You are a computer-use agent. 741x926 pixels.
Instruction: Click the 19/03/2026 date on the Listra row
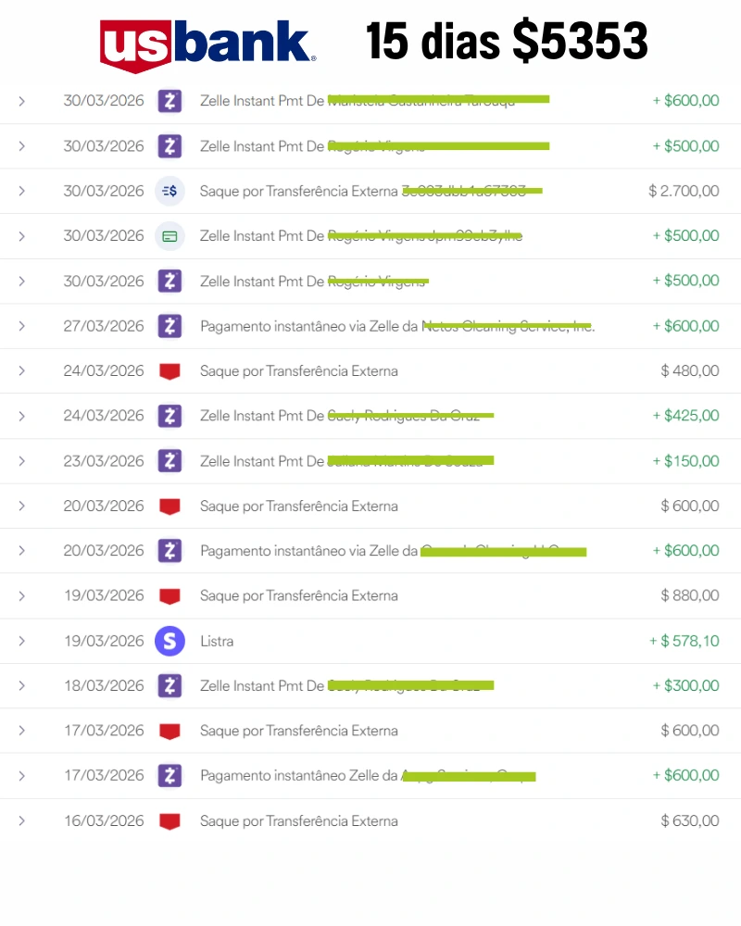click(x=104, y=641)
